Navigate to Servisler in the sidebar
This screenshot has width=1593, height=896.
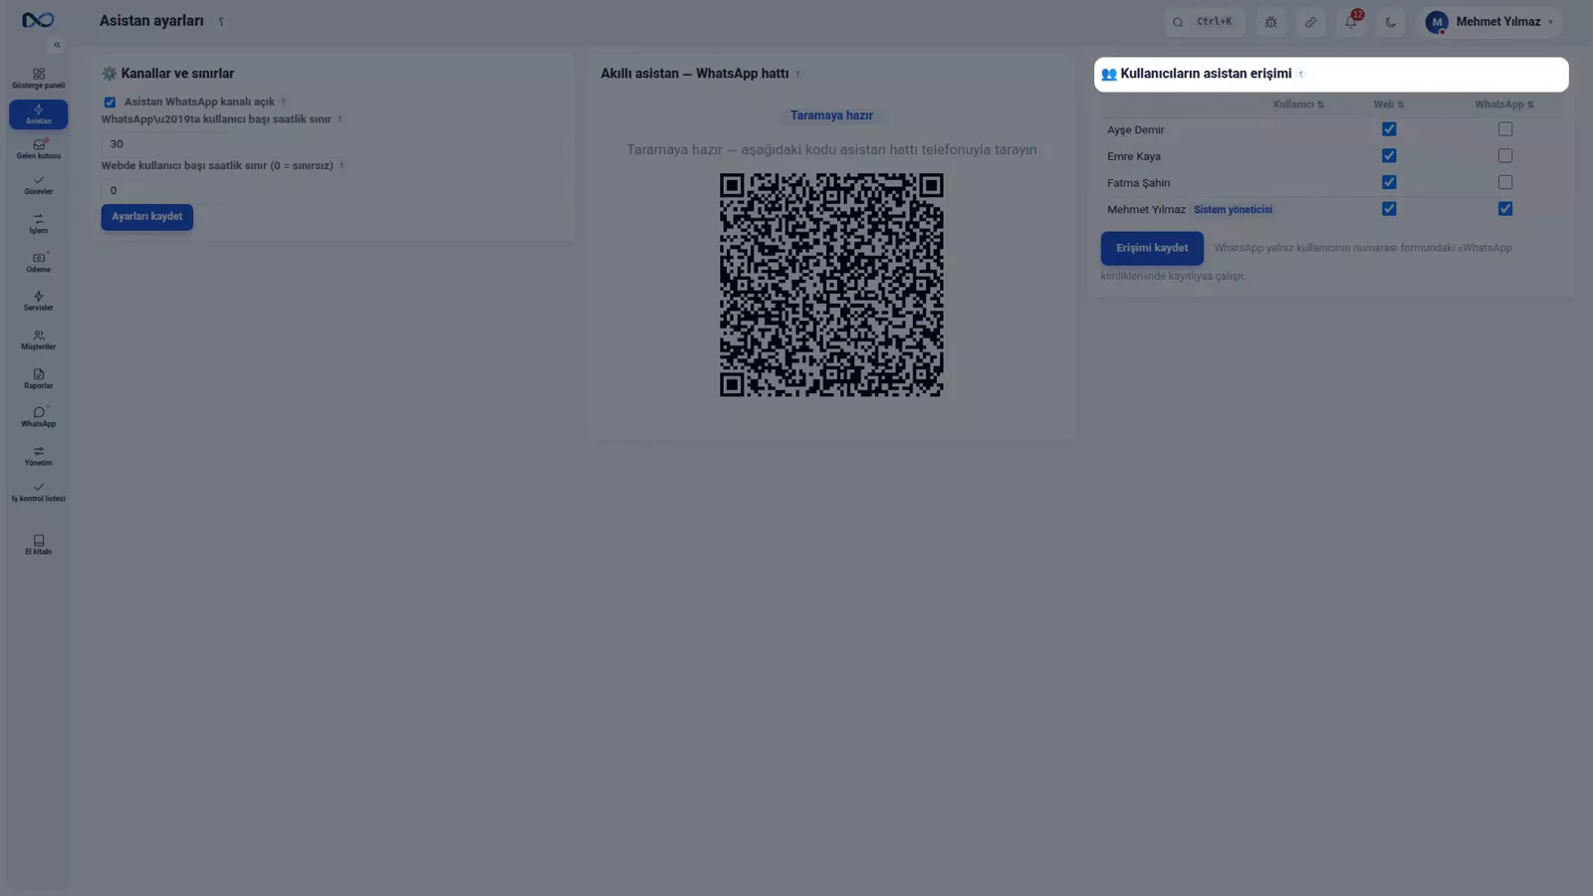pos(39,302)
